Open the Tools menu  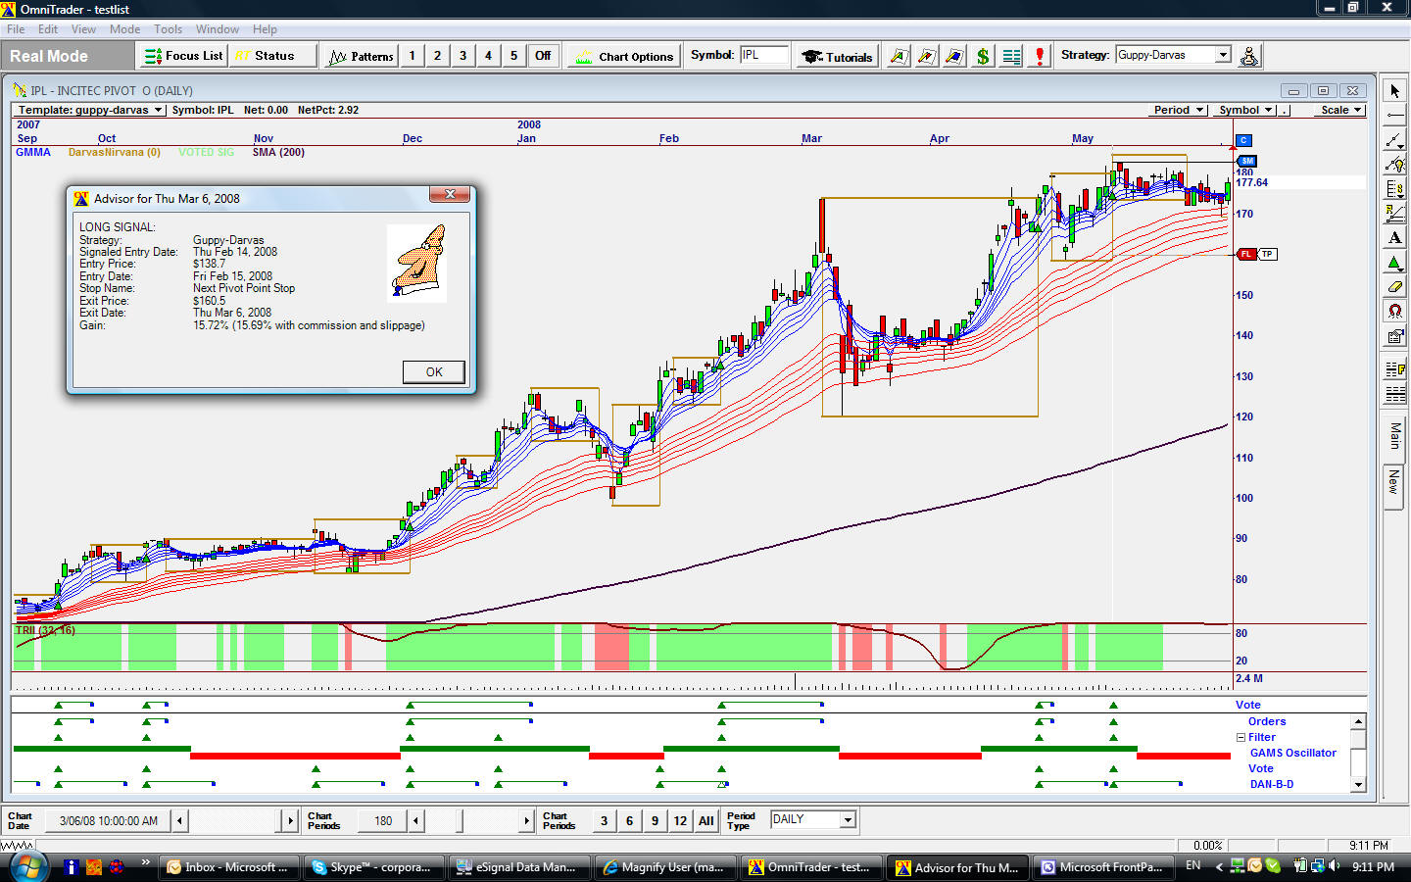pos(169,29)
